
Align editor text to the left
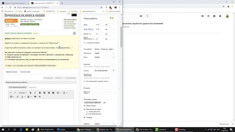coord(40,93)
